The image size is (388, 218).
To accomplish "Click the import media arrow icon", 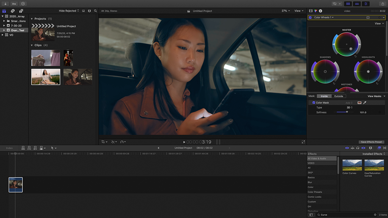I will click(x=5, y=3).
